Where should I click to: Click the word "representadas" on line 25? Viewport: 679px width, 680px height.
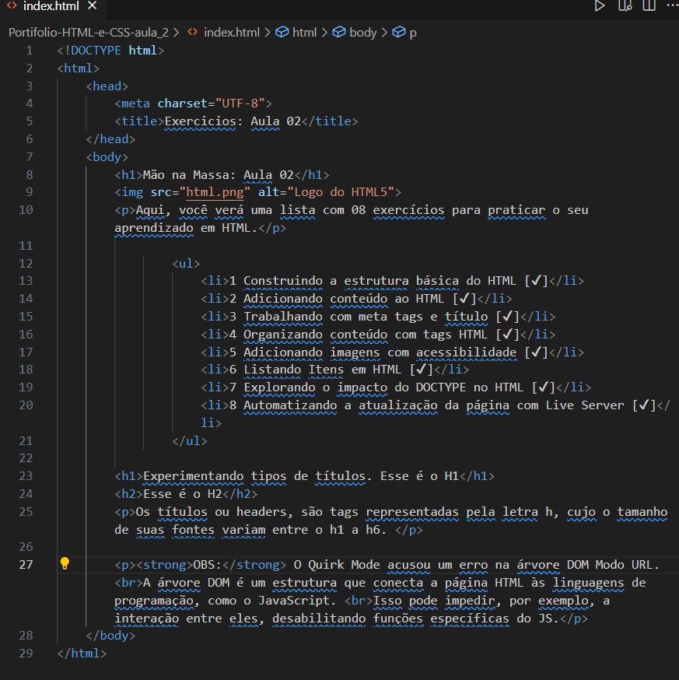point(412,512)
